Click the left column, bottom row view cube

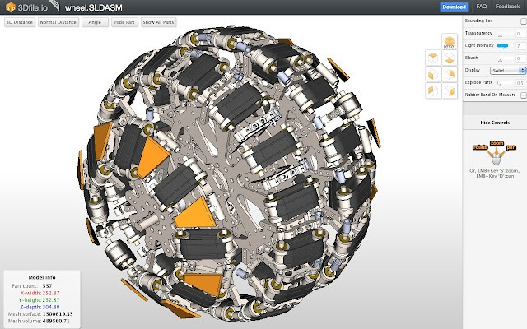point(433,90)
